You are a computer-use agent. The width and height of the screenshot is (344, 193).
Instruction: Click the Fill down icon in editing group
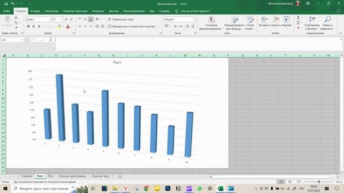(298, 23)
